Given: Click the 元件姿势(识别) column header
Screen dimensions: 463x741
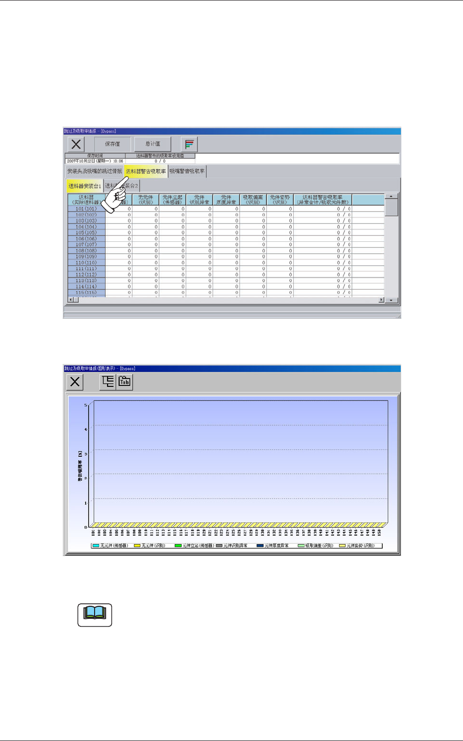Looking at the screenshot, I should [280, 200].
